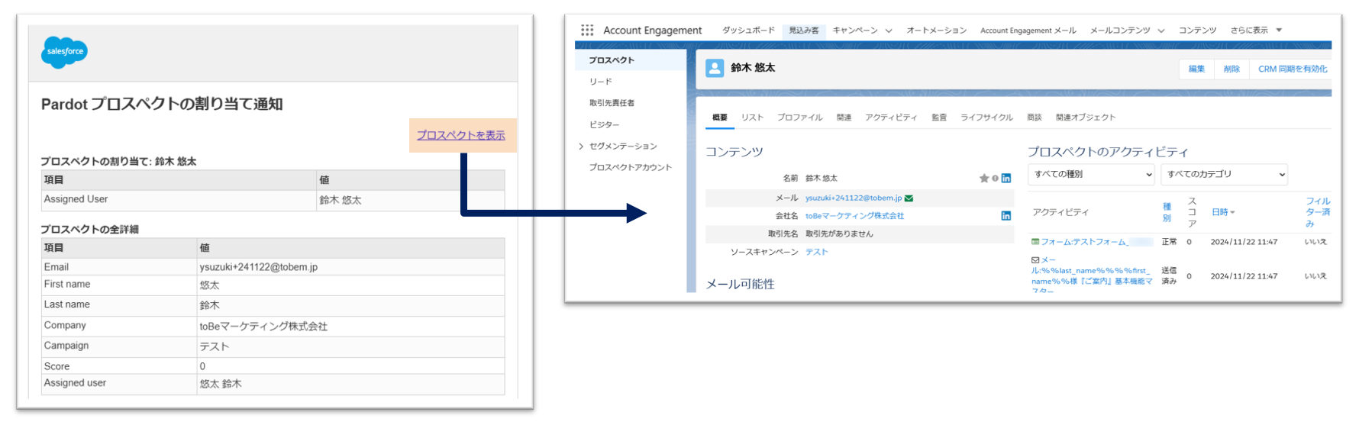Click the Campaign value テスト in email
The height and width of the screenshot is (438, 1359).
pyautogui.click(x=214, y=346)
